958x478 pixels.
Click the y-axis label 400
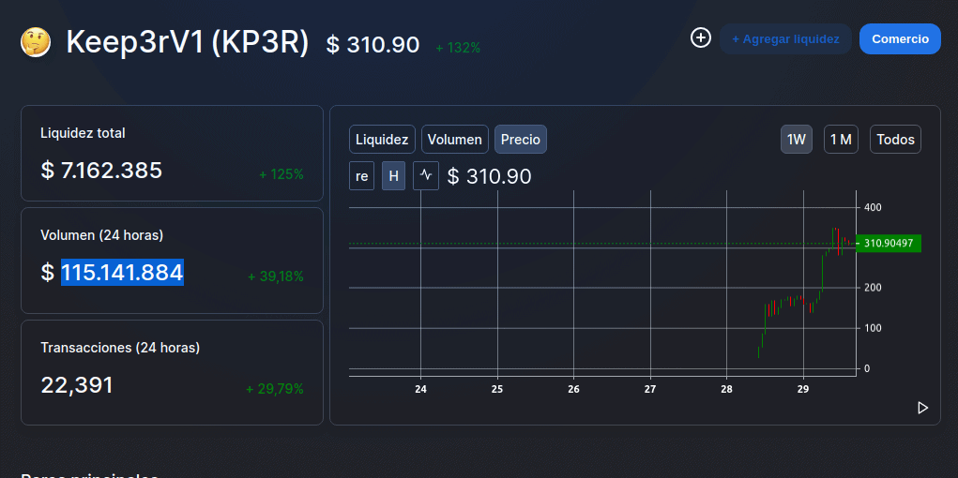[873, 207]
